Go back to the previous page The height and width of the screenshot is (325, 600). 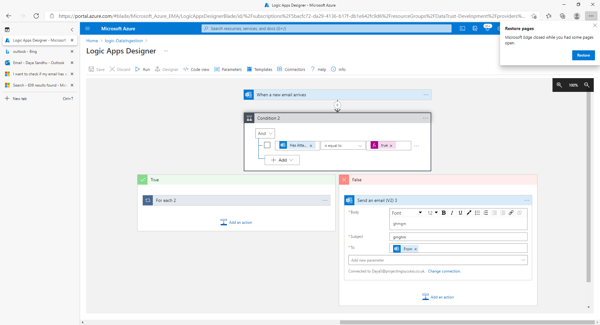tap(9, 16)
